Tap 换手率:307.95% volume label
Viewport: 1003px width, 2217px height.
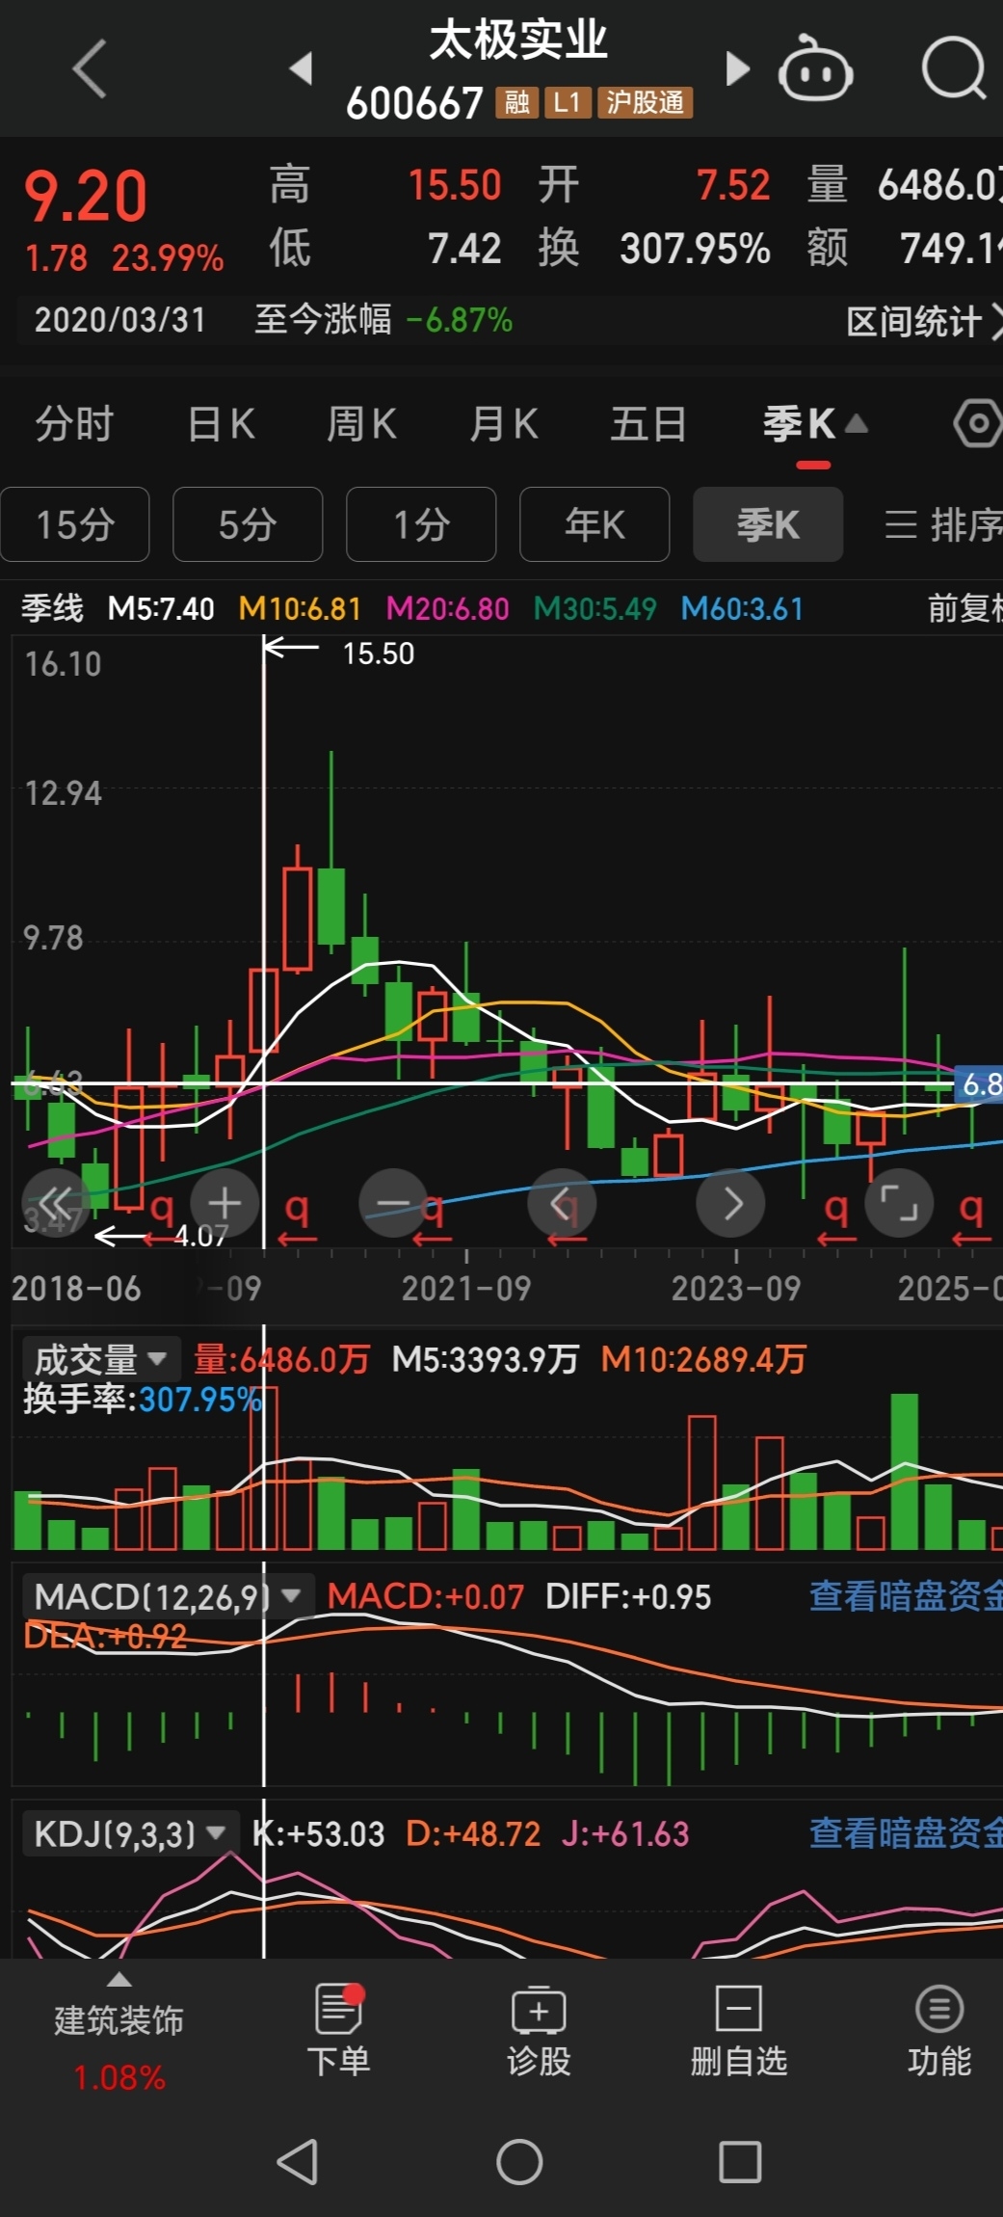click(142, 1399)
